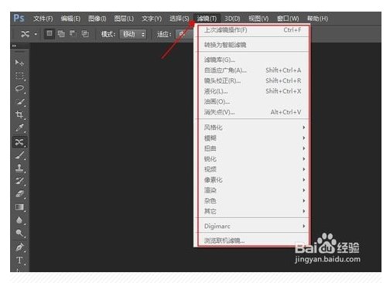Viewport: 390px width, 283px height.
Task: Open the 文件(F) menu
Action: point(43,19)
